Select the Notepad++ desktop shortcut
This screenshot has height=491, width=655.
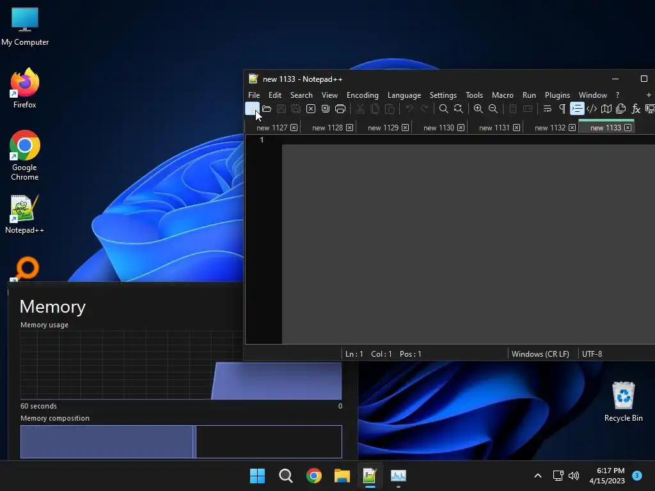[x=25, y=214]
